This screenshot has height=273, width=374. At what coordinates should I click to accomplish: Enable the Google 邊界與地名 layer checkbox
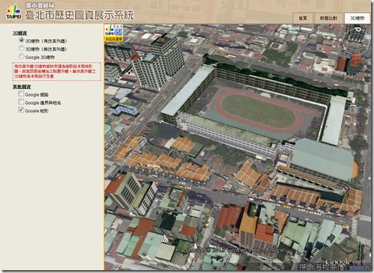21,102
